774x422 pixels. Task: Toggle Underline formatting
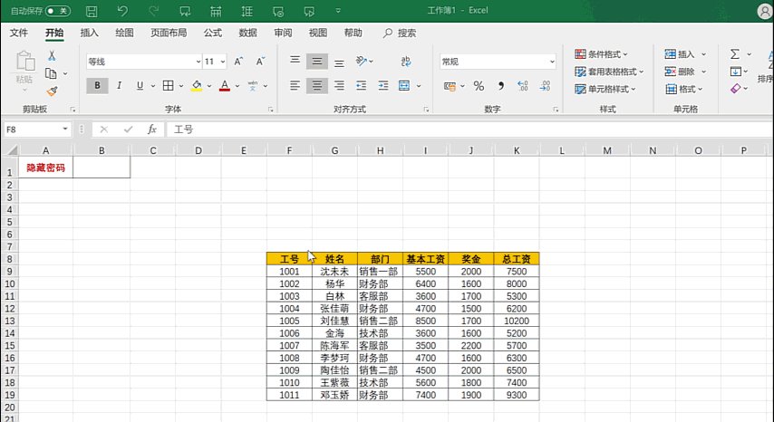click(x=140, y=86)
